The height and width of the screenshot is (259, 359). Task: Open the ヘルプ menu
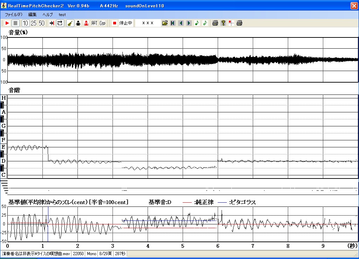coord(48,15)
